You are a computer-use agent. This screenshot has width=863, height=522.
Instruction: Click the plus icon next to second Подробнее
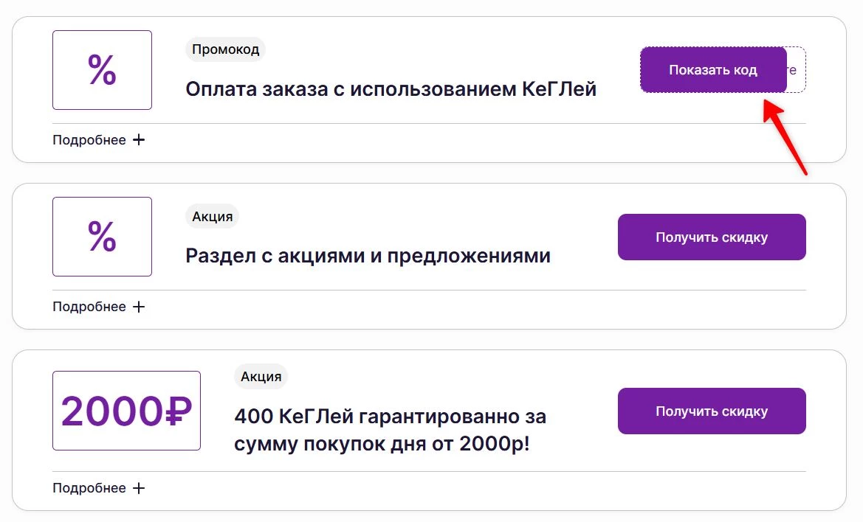(x=140, y=306)
